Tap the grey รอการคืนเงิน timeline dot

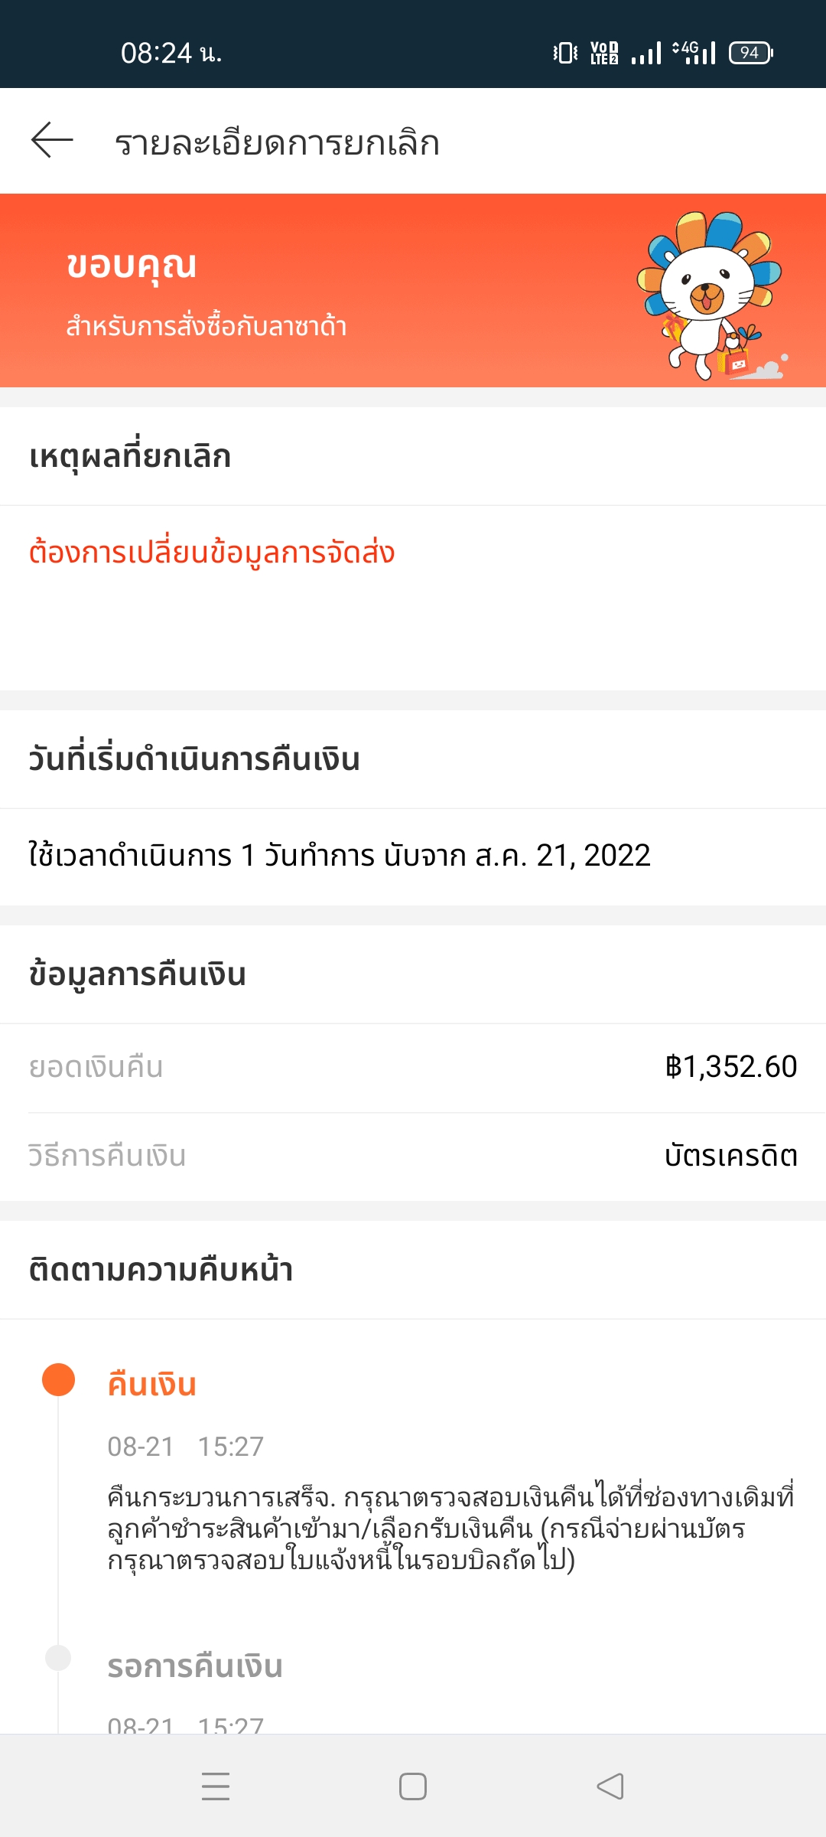point(58,1658)
